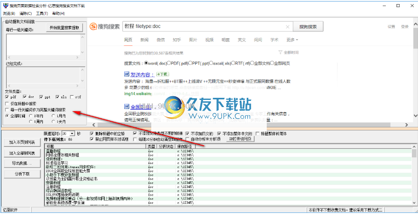The width and height of the screenshot is (418, 215).
Task: Toggle 禁止网页脚本对话框 checkbox
Action: (x=92, y=139)
